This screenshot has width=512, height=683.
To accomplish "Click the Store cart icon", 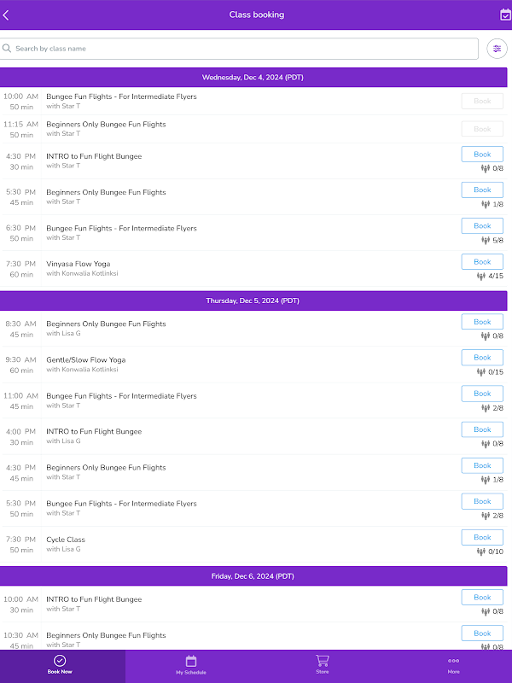I will click(322, 661).
